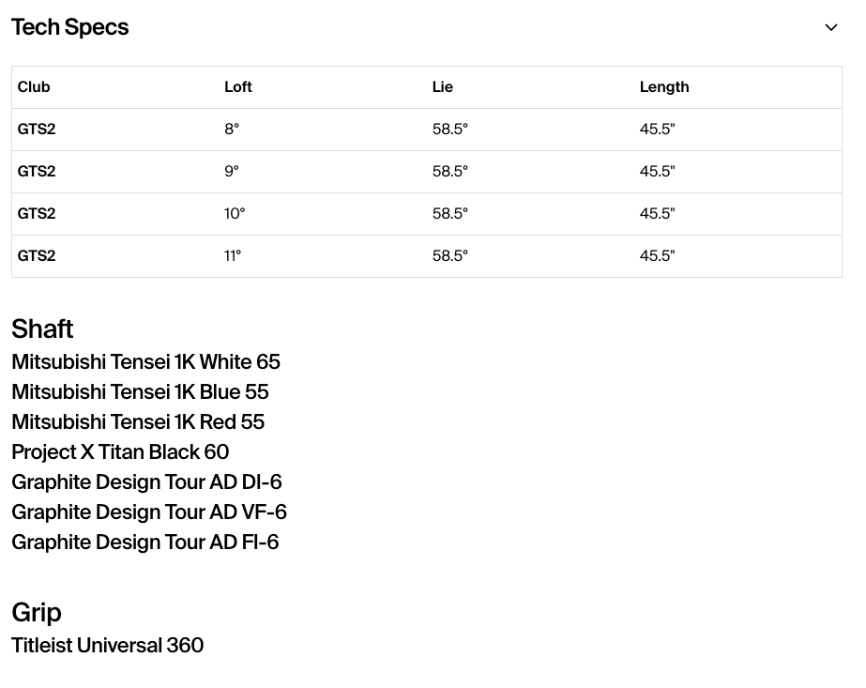
Task: Select Graphite Design Tour AD VF-6
Action: pyautogui.click(x=149, y=512)
